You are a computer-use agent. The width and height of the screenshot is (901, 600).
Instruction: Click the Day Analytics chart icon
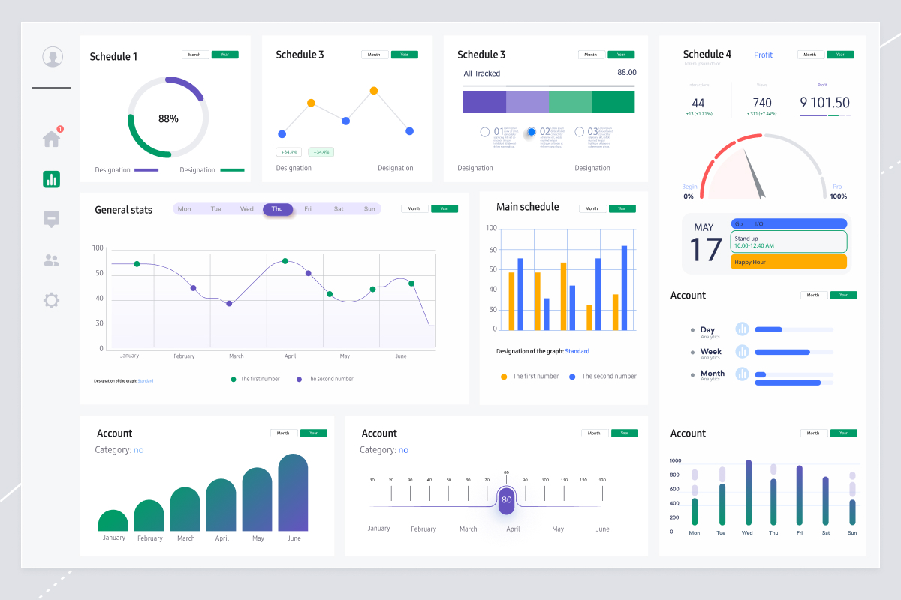742,330
